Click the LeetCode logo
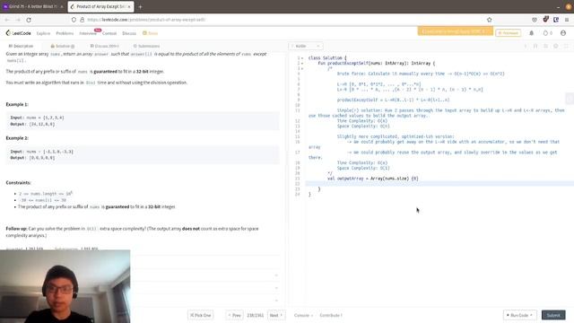The height and width of the screenshot is (323, 574). click(x=18, y=33)
